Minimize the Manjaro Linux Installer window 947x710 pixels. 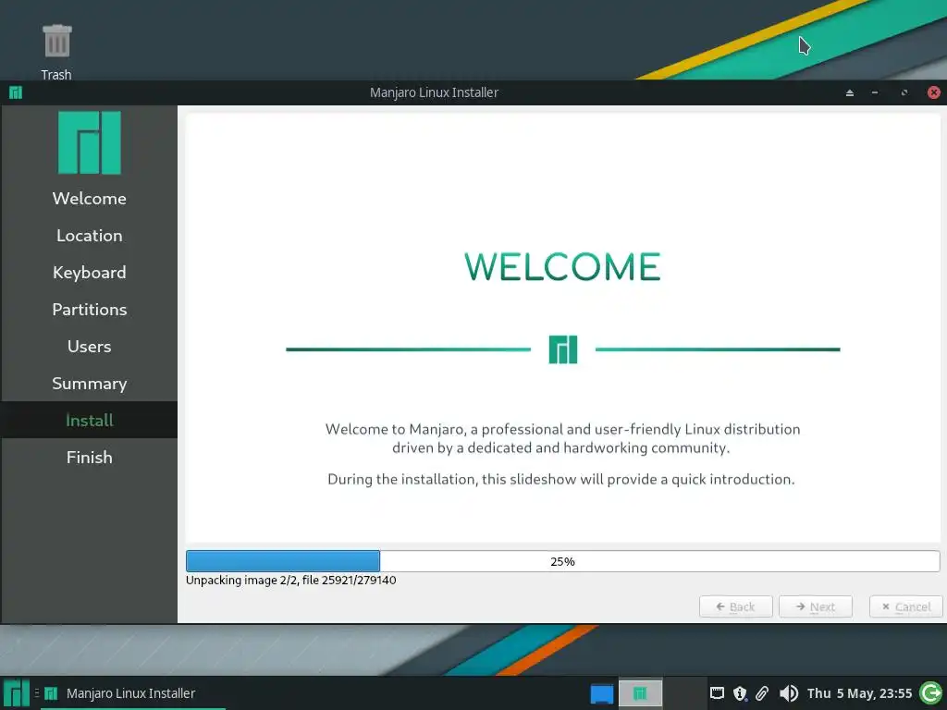(875, 92)
